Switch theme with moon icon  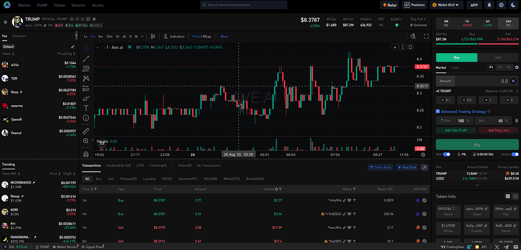[513, 5]
